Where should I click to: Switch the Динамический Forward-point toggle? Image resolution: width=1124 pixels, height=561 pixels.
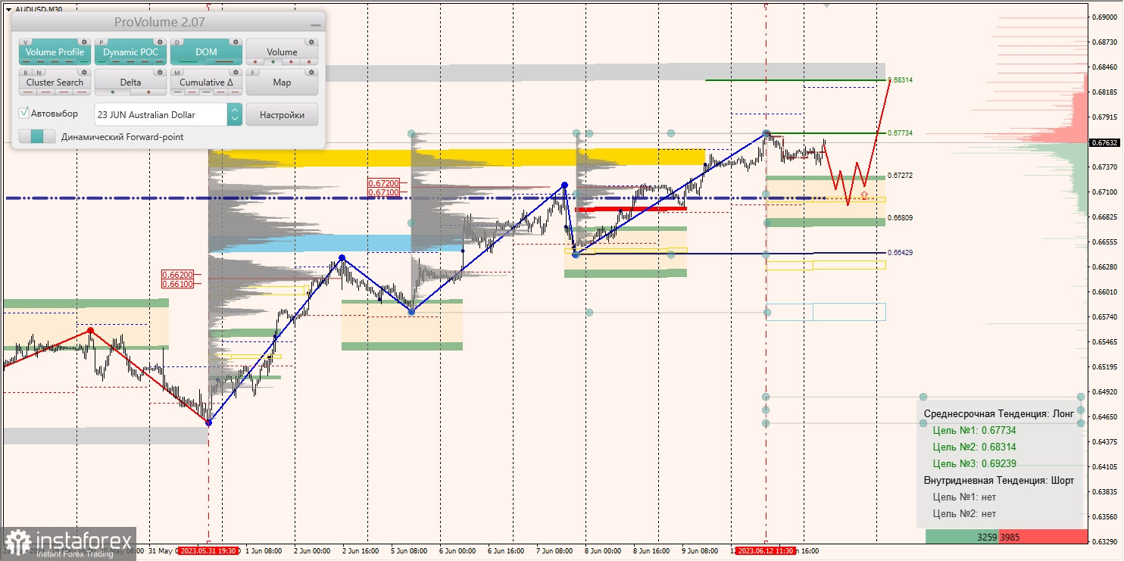37,136
